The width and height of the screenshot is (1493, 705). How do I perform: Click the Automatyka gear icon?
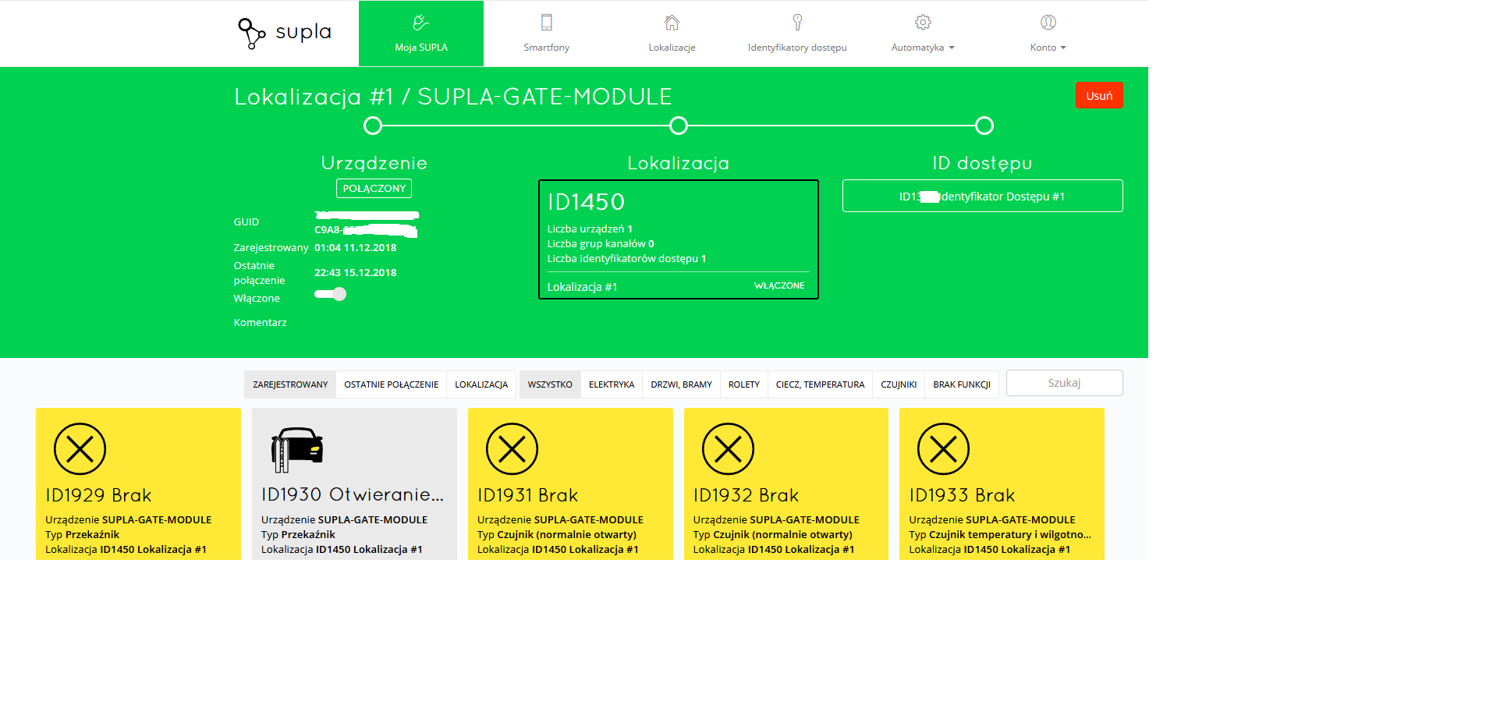pyautogui.click(x=923, y=23)
